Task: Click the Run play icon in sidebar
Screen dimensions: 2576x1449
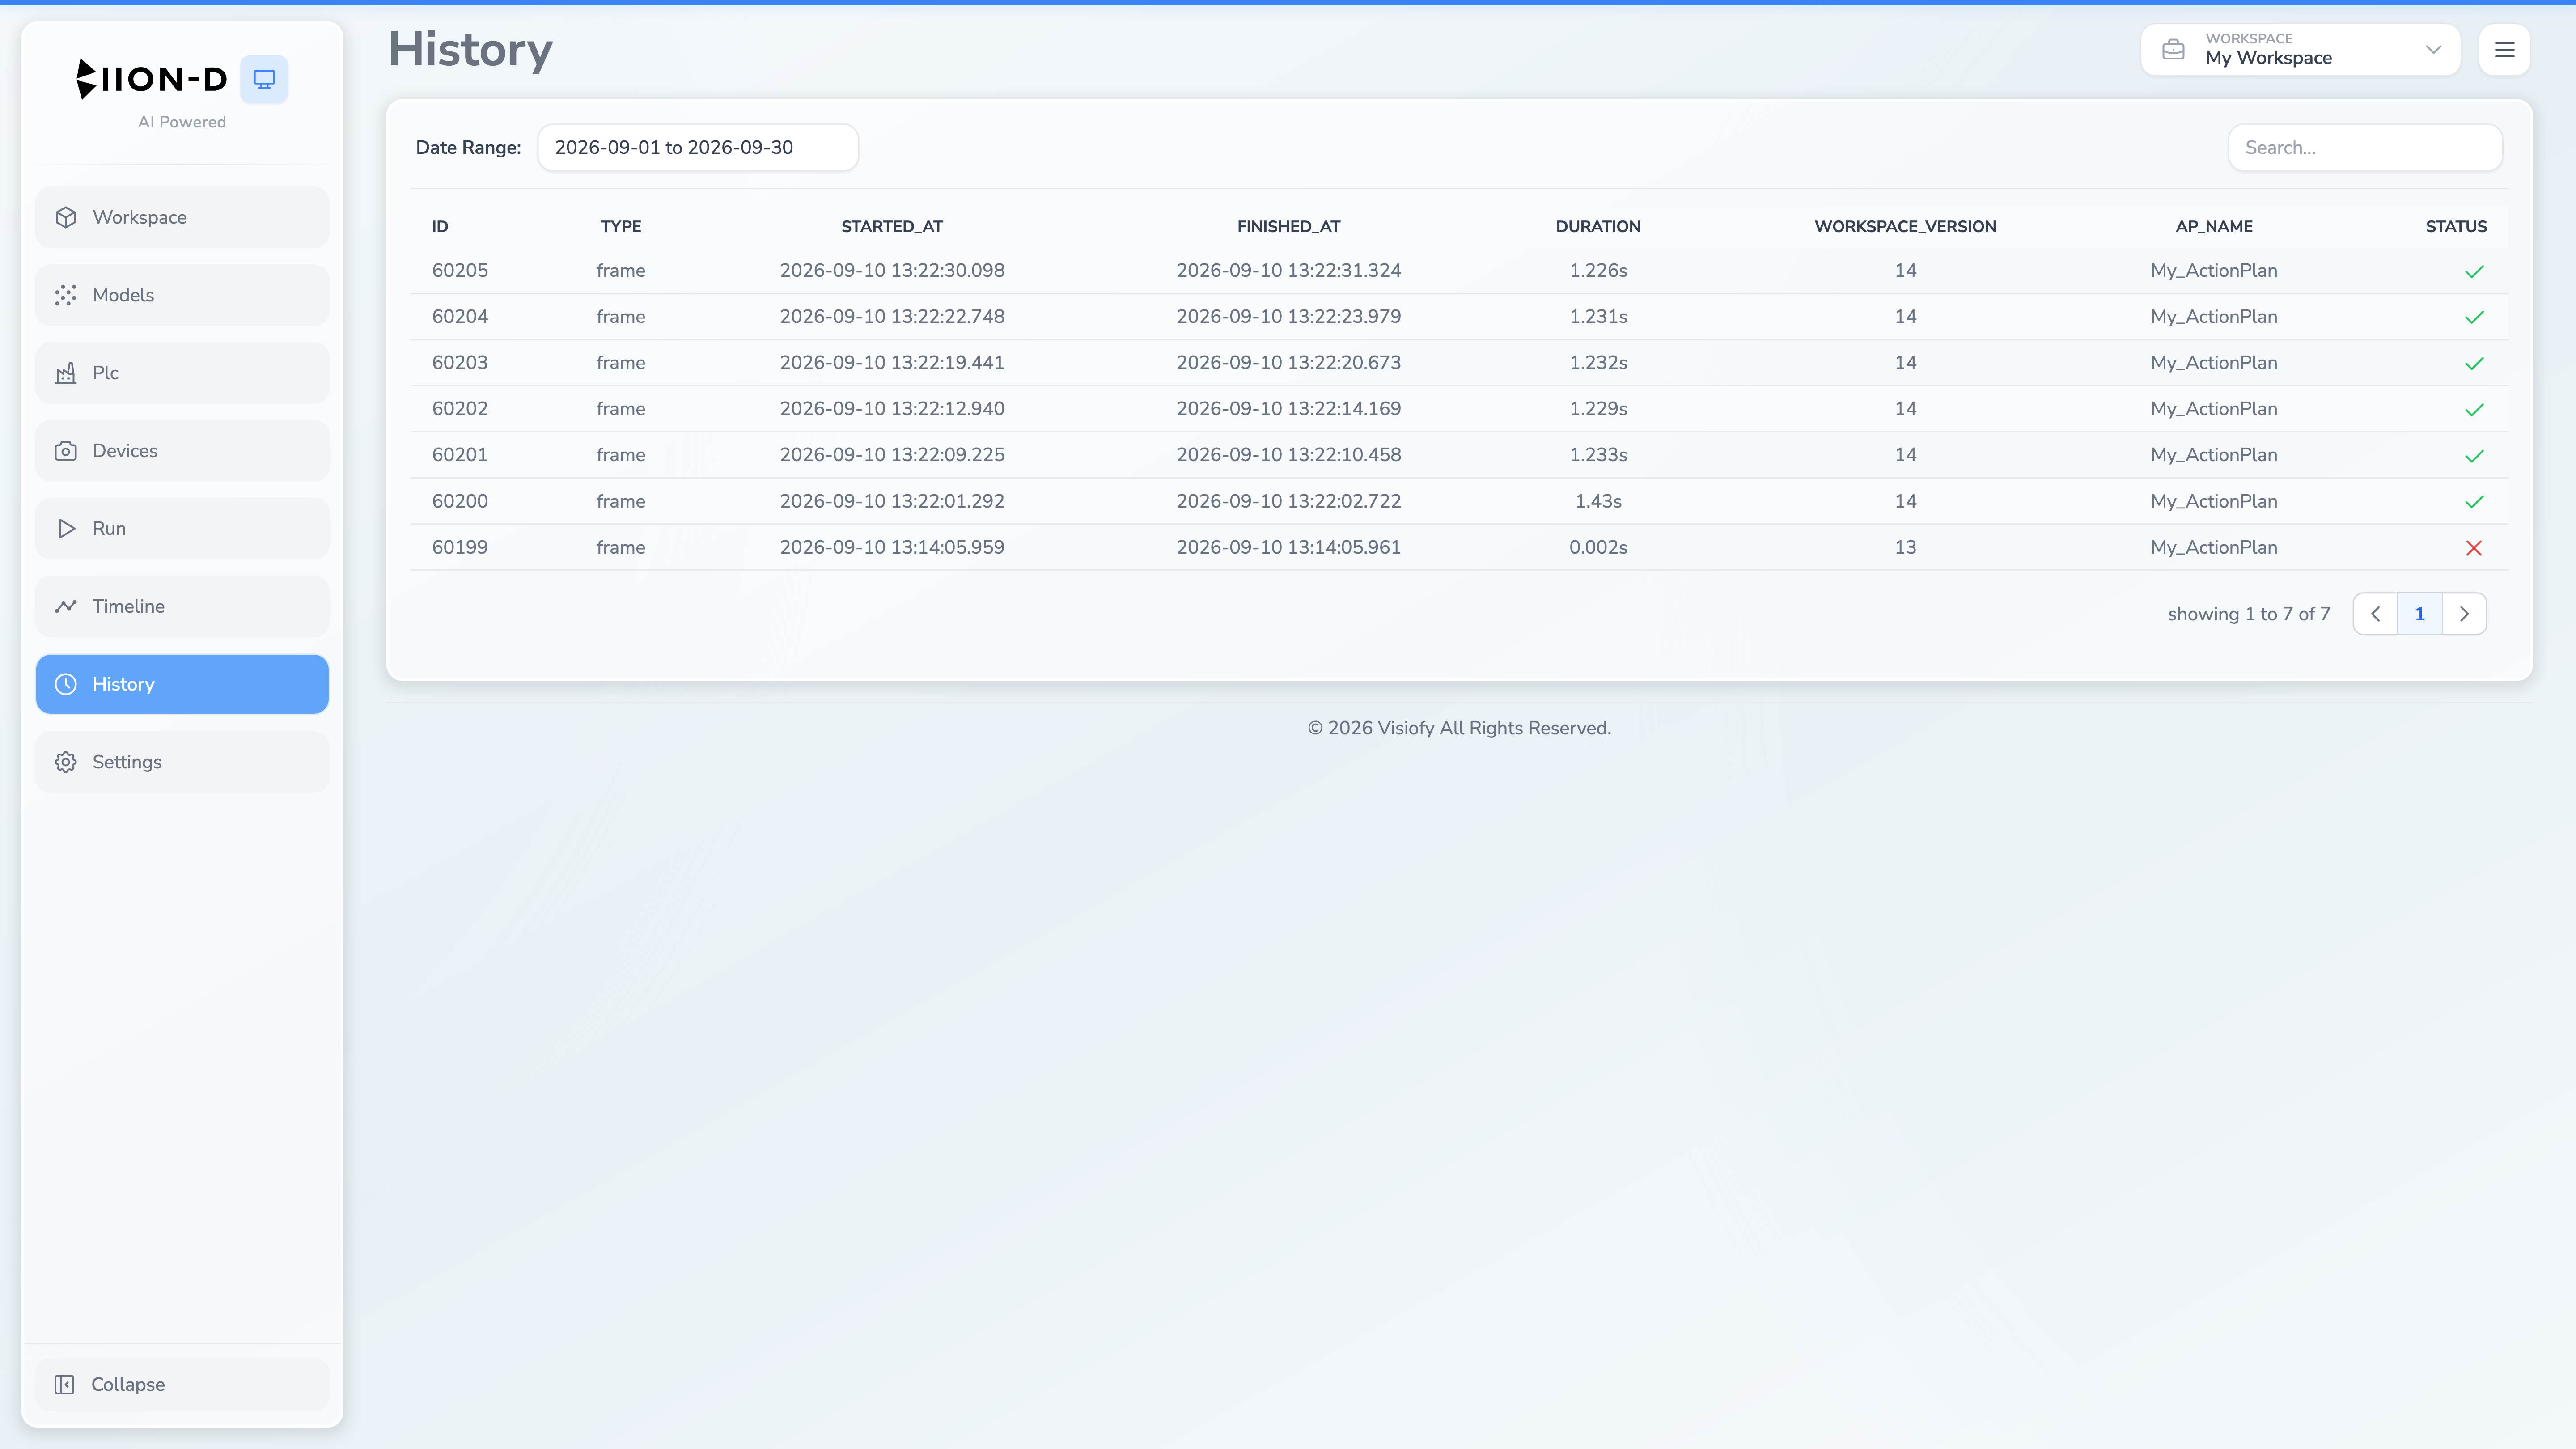Action: (x=66, y=529)
